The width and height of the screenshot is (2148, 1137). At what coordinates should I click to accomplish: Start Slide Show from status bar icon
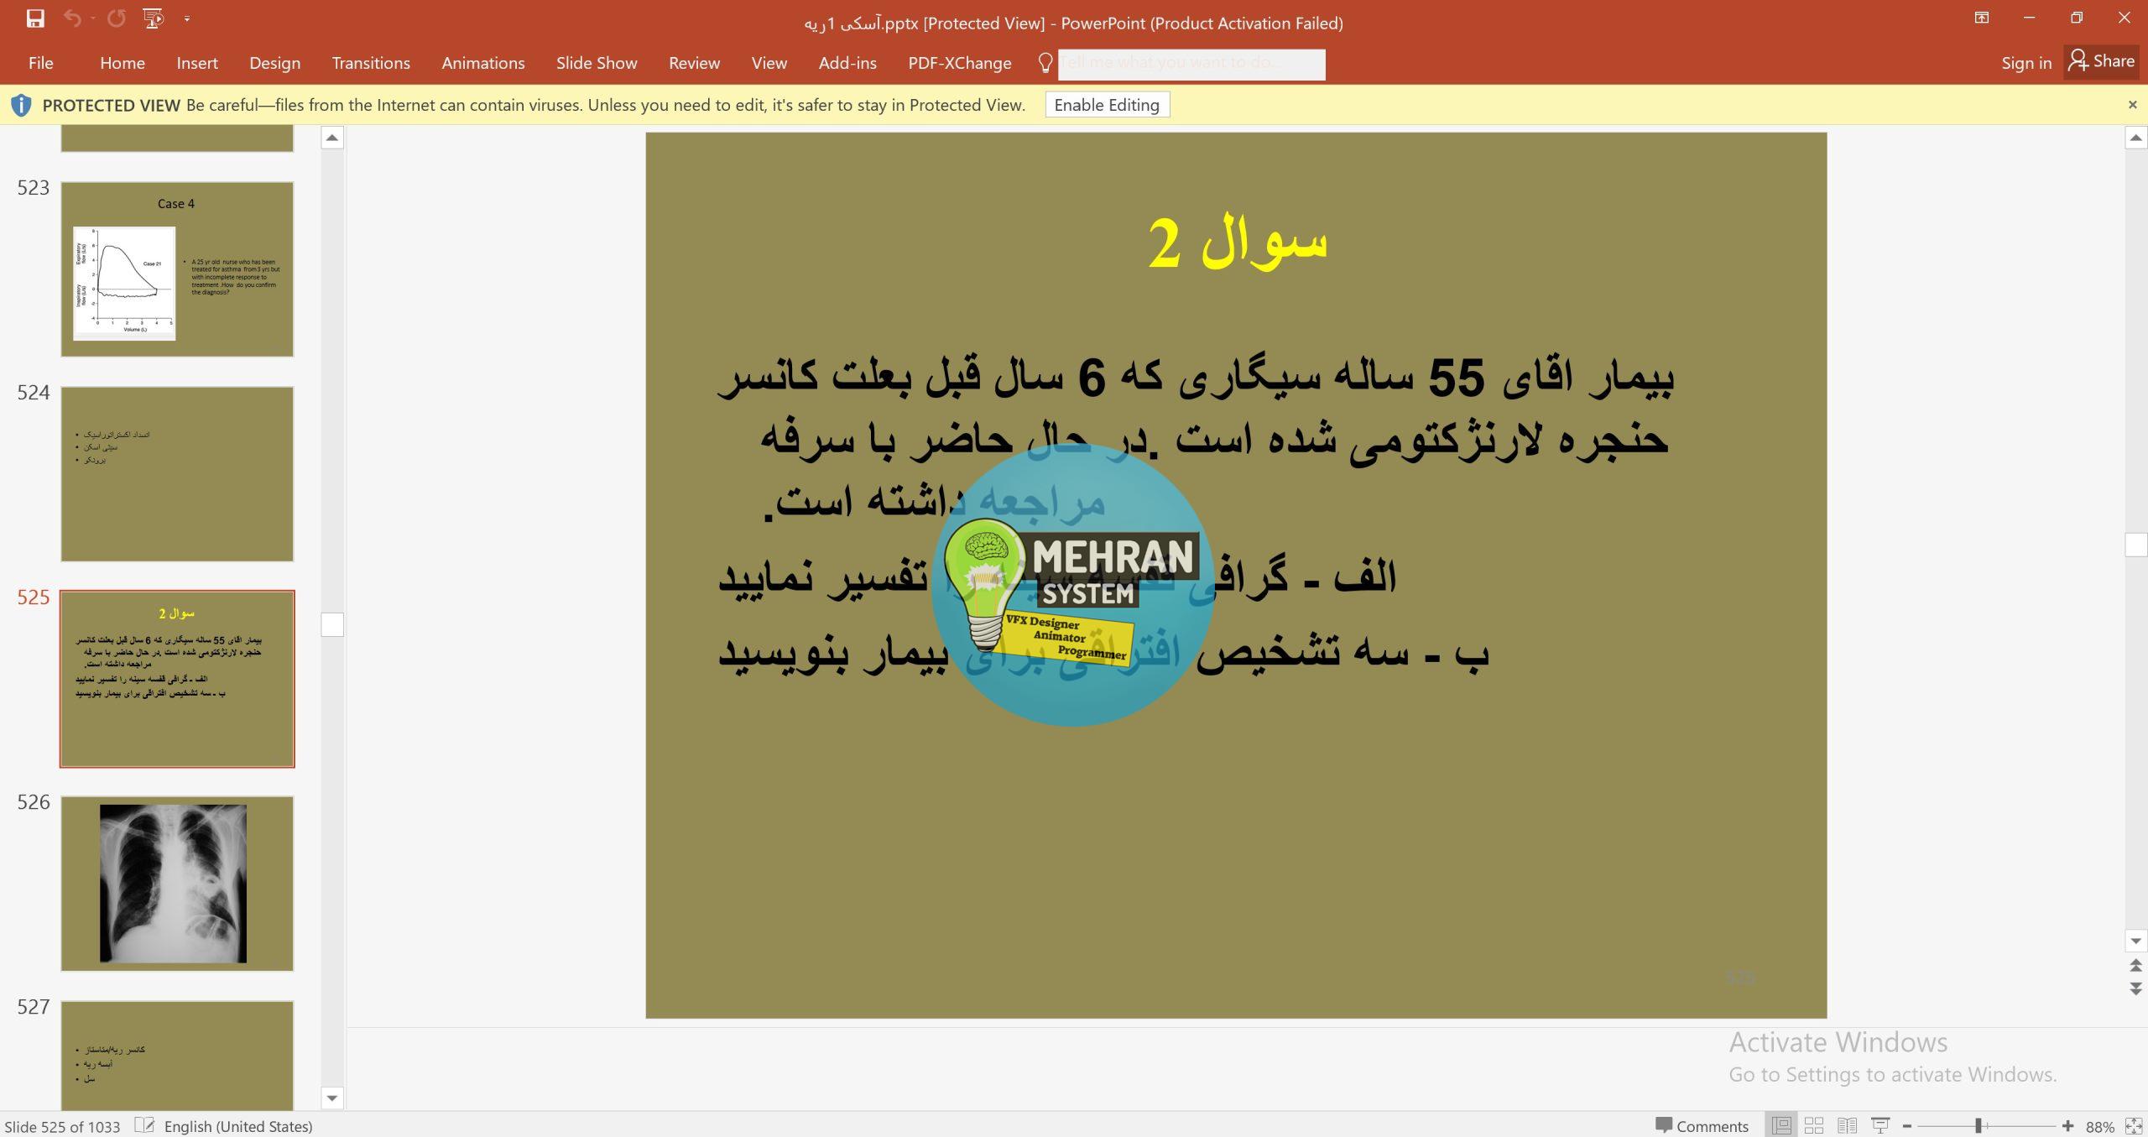click(1880, 1126)
